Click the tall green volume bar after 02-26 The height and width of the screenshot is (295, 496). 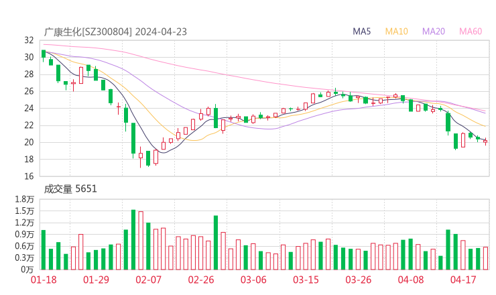[x=216, y=243]
